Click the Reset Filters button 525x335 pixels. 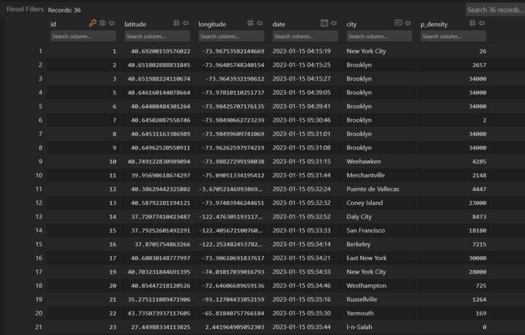pos(25,9)
